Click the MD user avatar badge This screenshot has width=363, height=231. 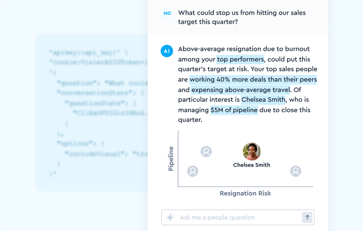tap(167, 13)
